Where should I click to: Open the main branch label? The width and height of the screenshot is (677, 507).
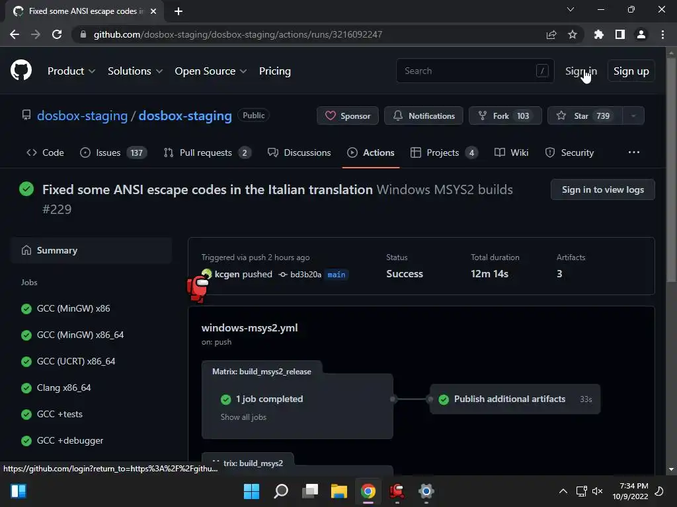(x=337, y=275)
